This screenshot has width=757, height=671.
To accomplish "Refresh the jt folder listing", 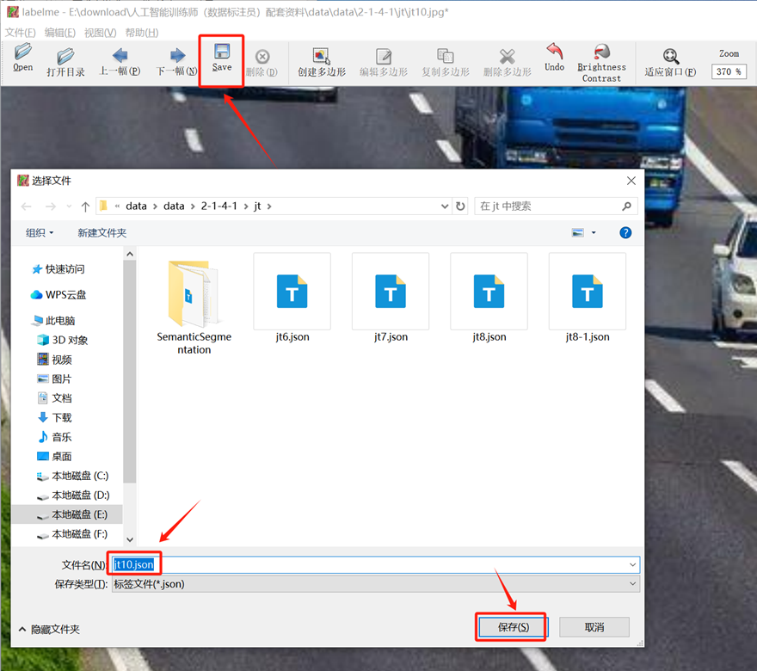I will [x=460, y=206].
